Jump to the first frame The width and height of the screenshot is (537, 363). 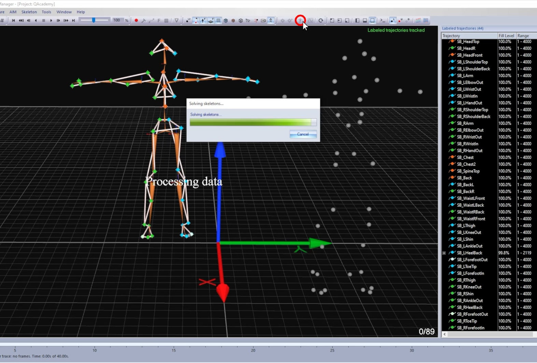pos(13,20)
